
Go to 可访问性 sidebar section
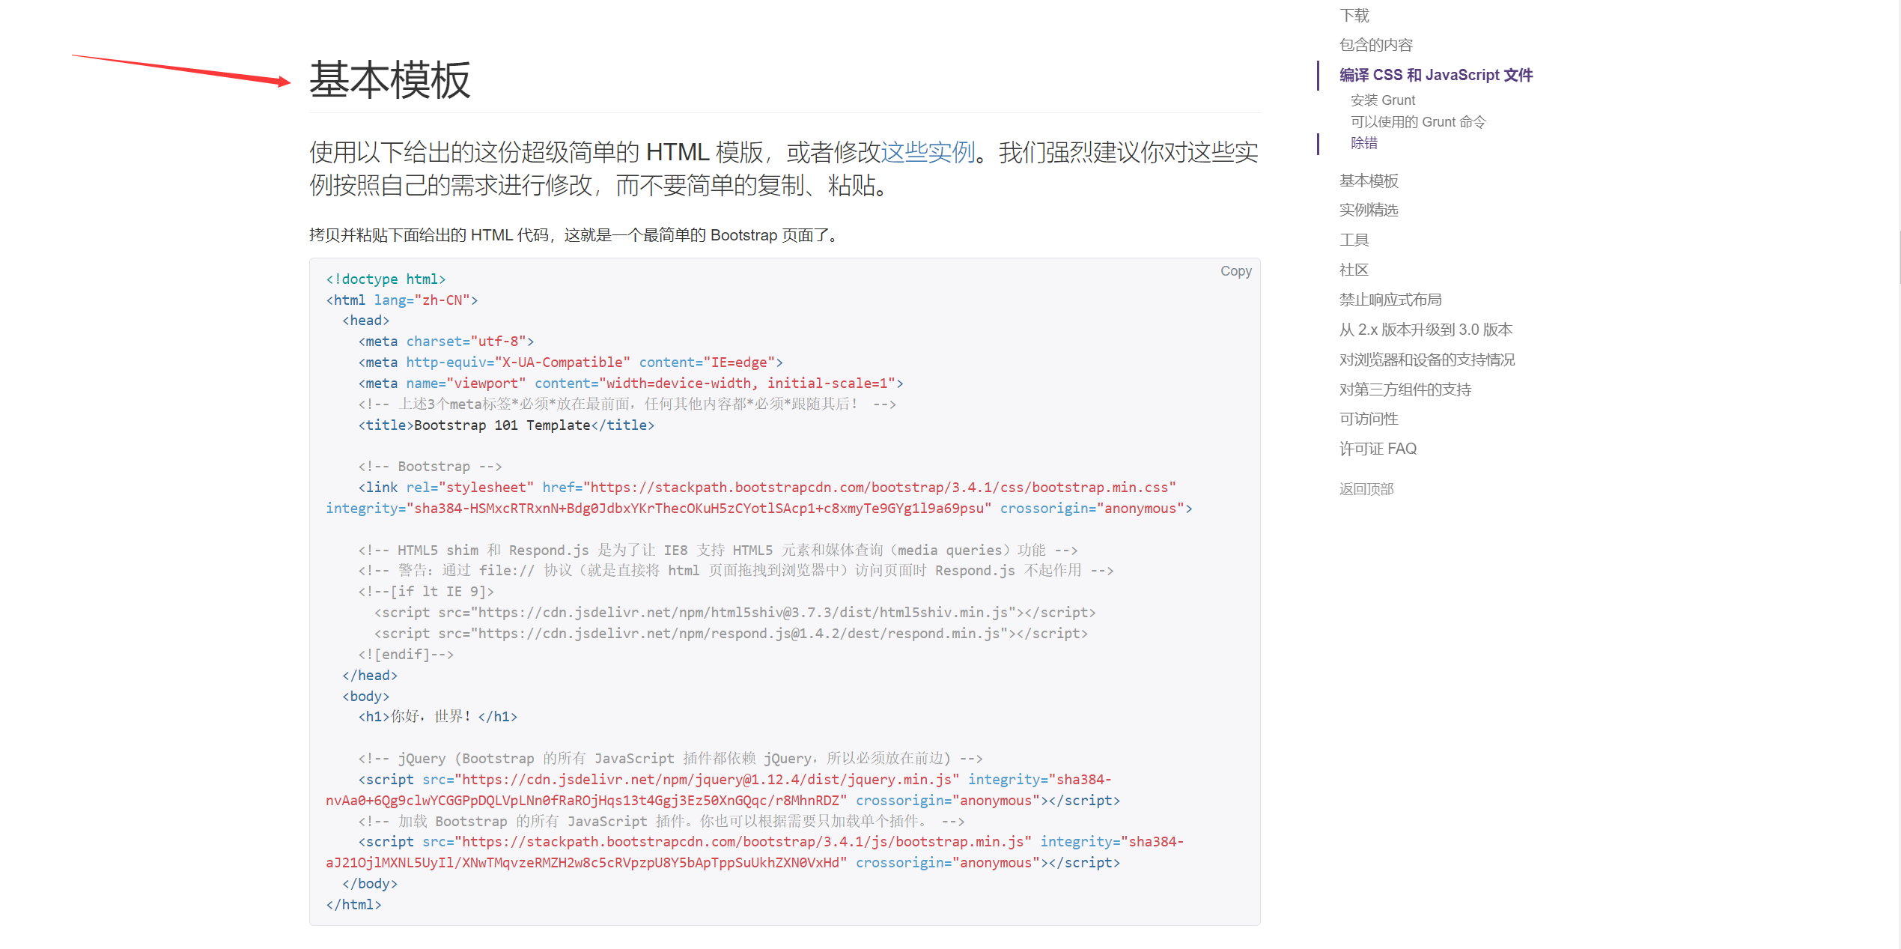point(1368,419)
